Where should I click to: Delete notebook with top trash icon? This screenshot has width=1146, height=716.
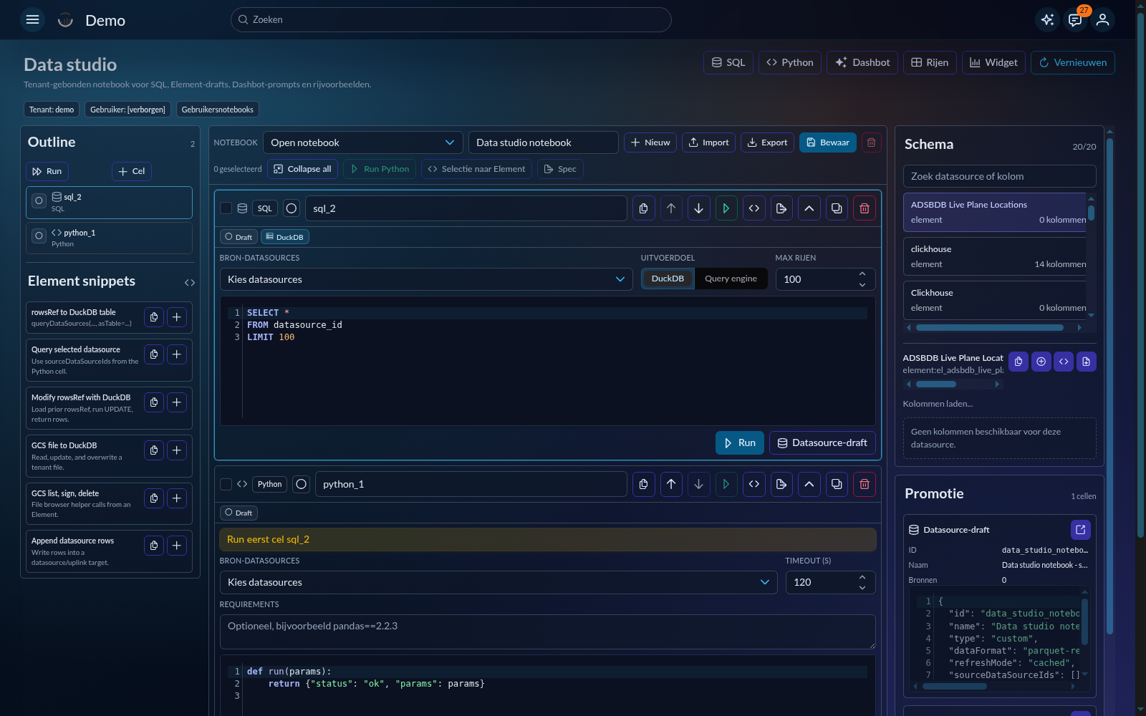(871, 142)
